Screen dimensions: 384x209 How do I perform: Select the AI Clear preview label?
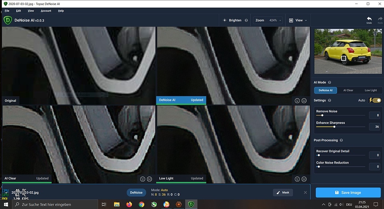27,178
